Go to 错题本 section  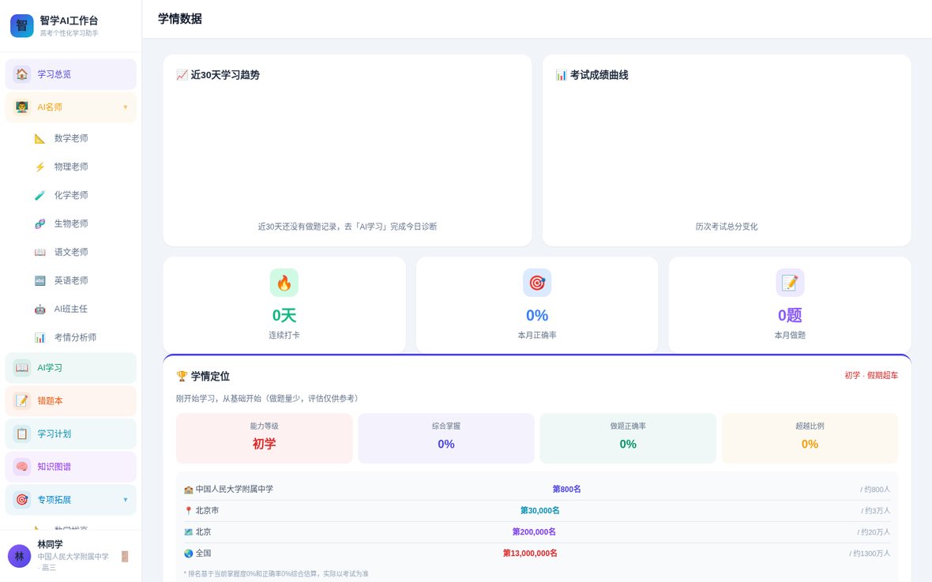[x=71, y=400]
